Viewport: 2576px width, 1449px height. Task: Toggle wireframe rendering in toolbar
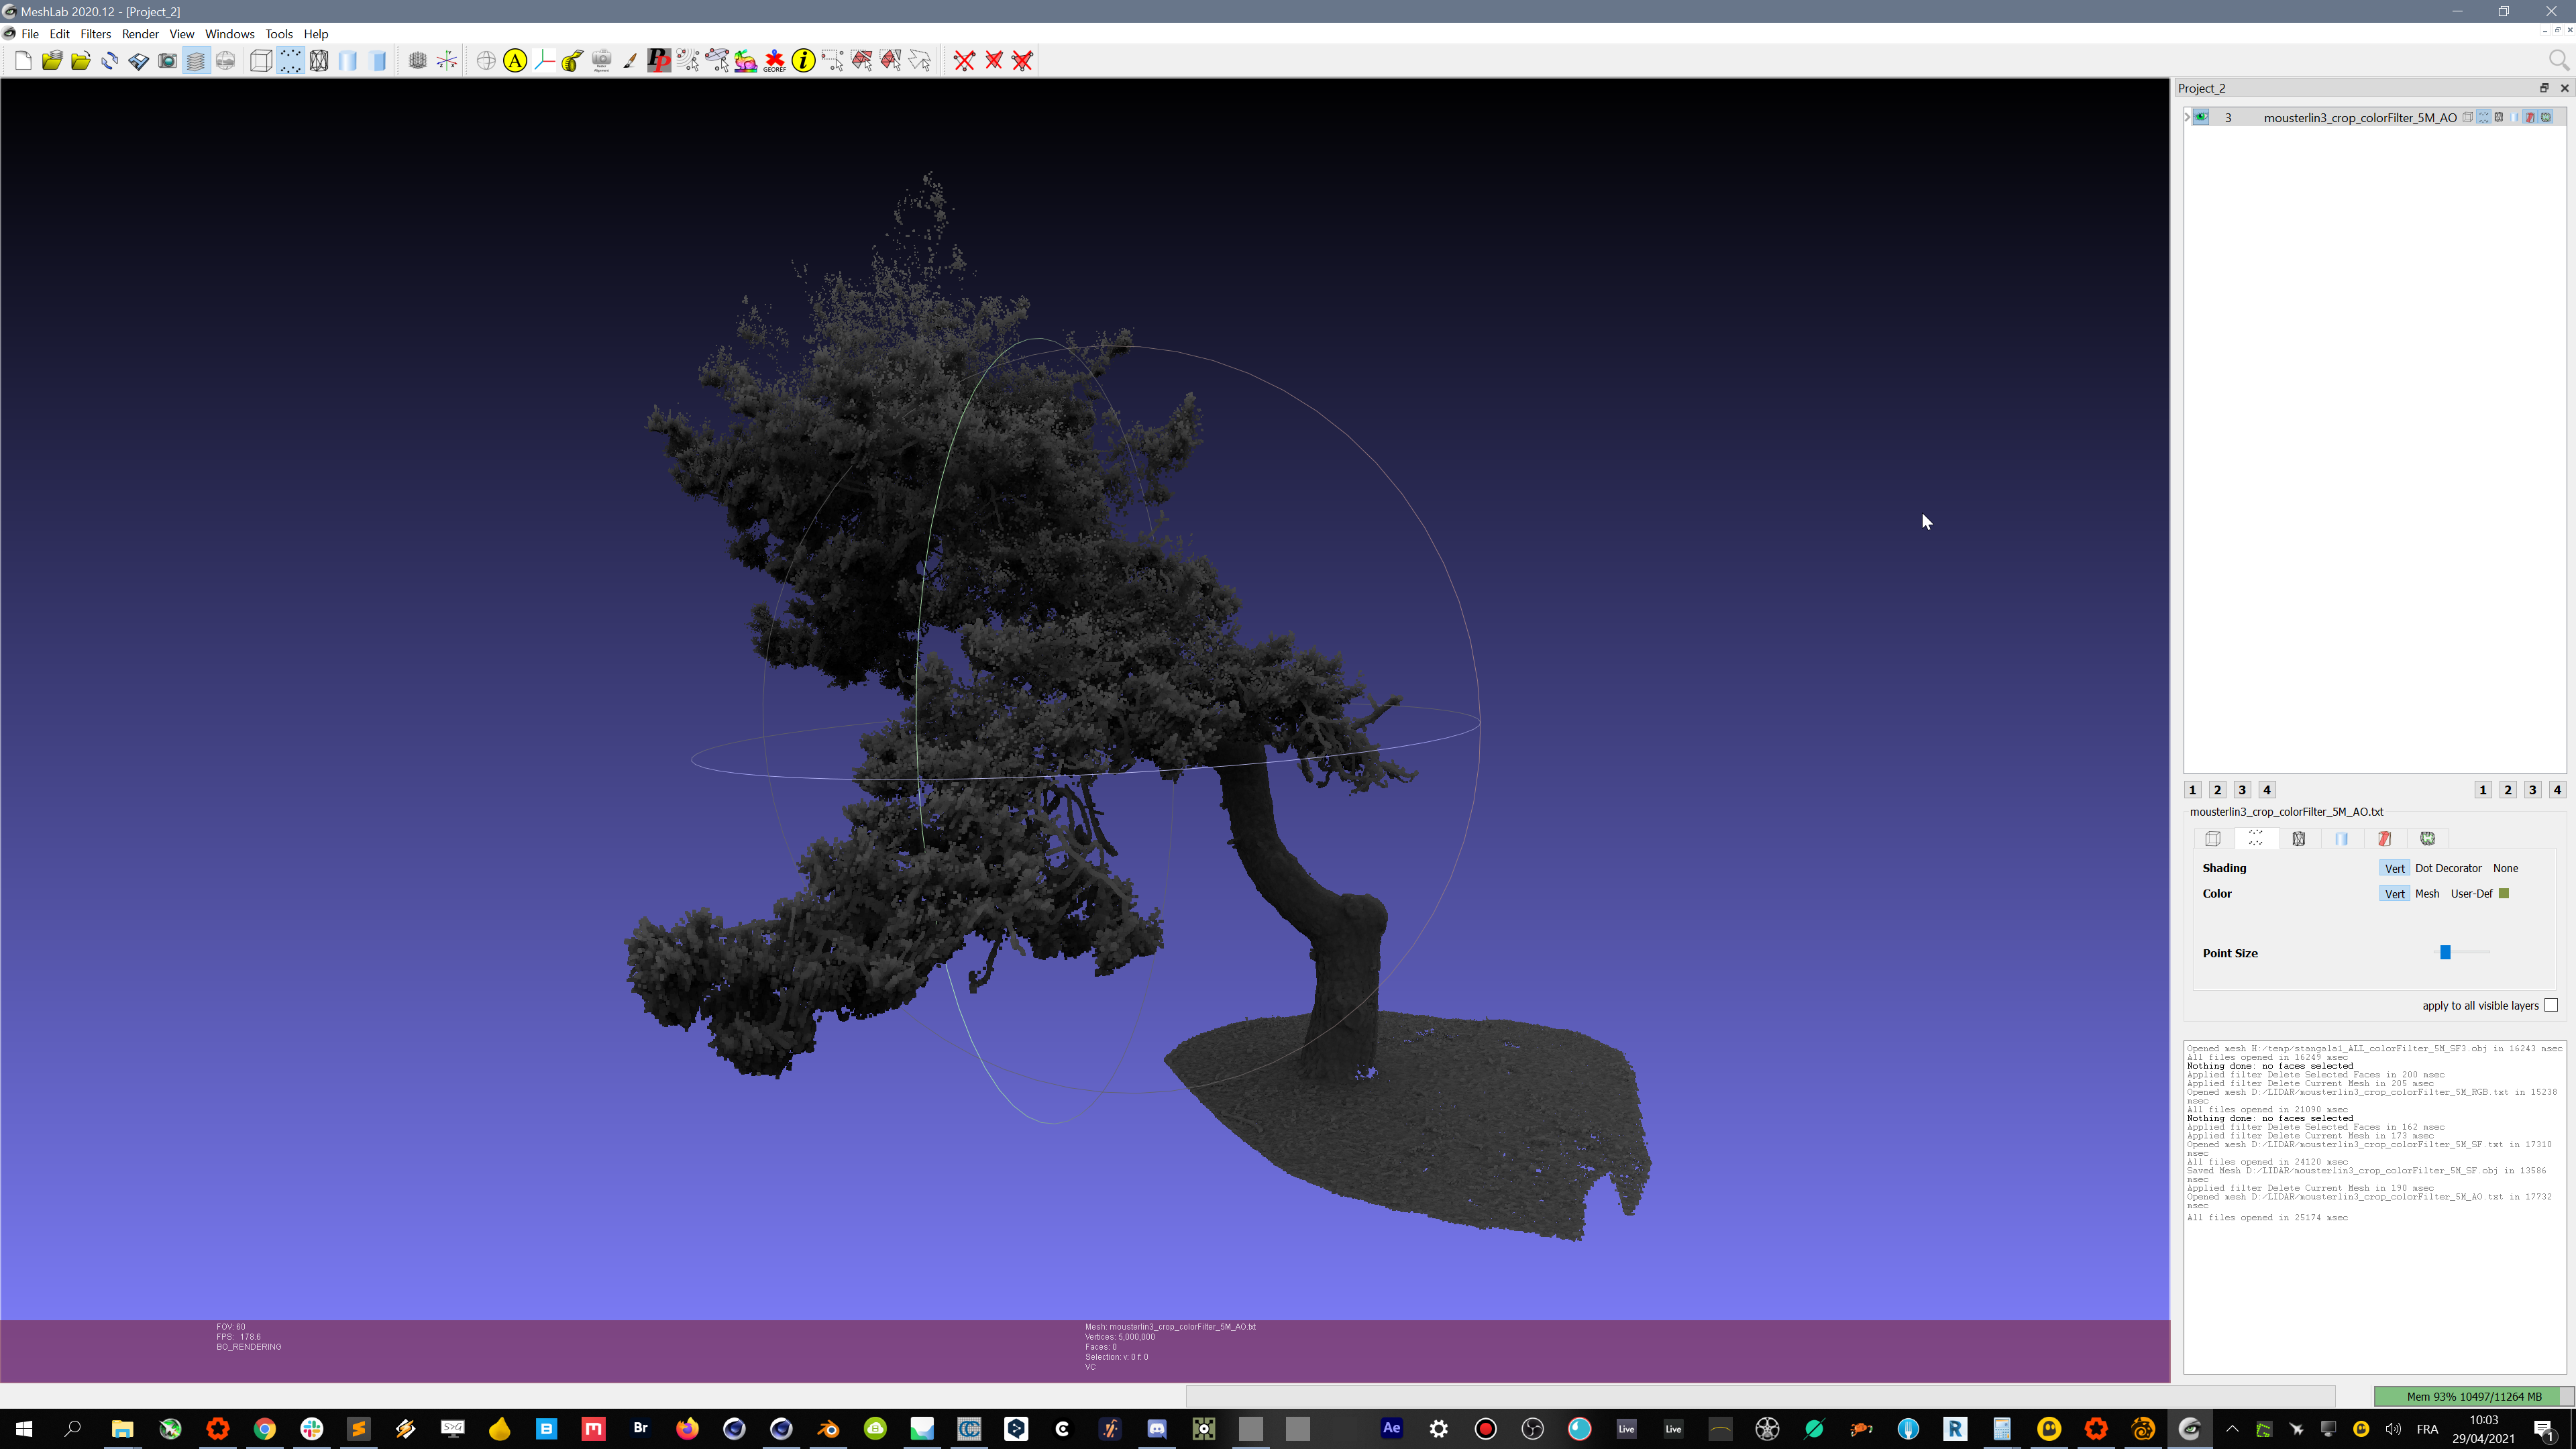click(319, 61)
